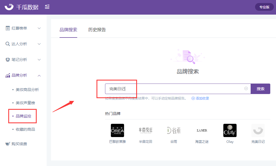Image resolution: width=276 pixels, height=166 pixels.
Task: Click the 巴黎欧莱雅 brand name label
Action: click(x=117, y=142)
